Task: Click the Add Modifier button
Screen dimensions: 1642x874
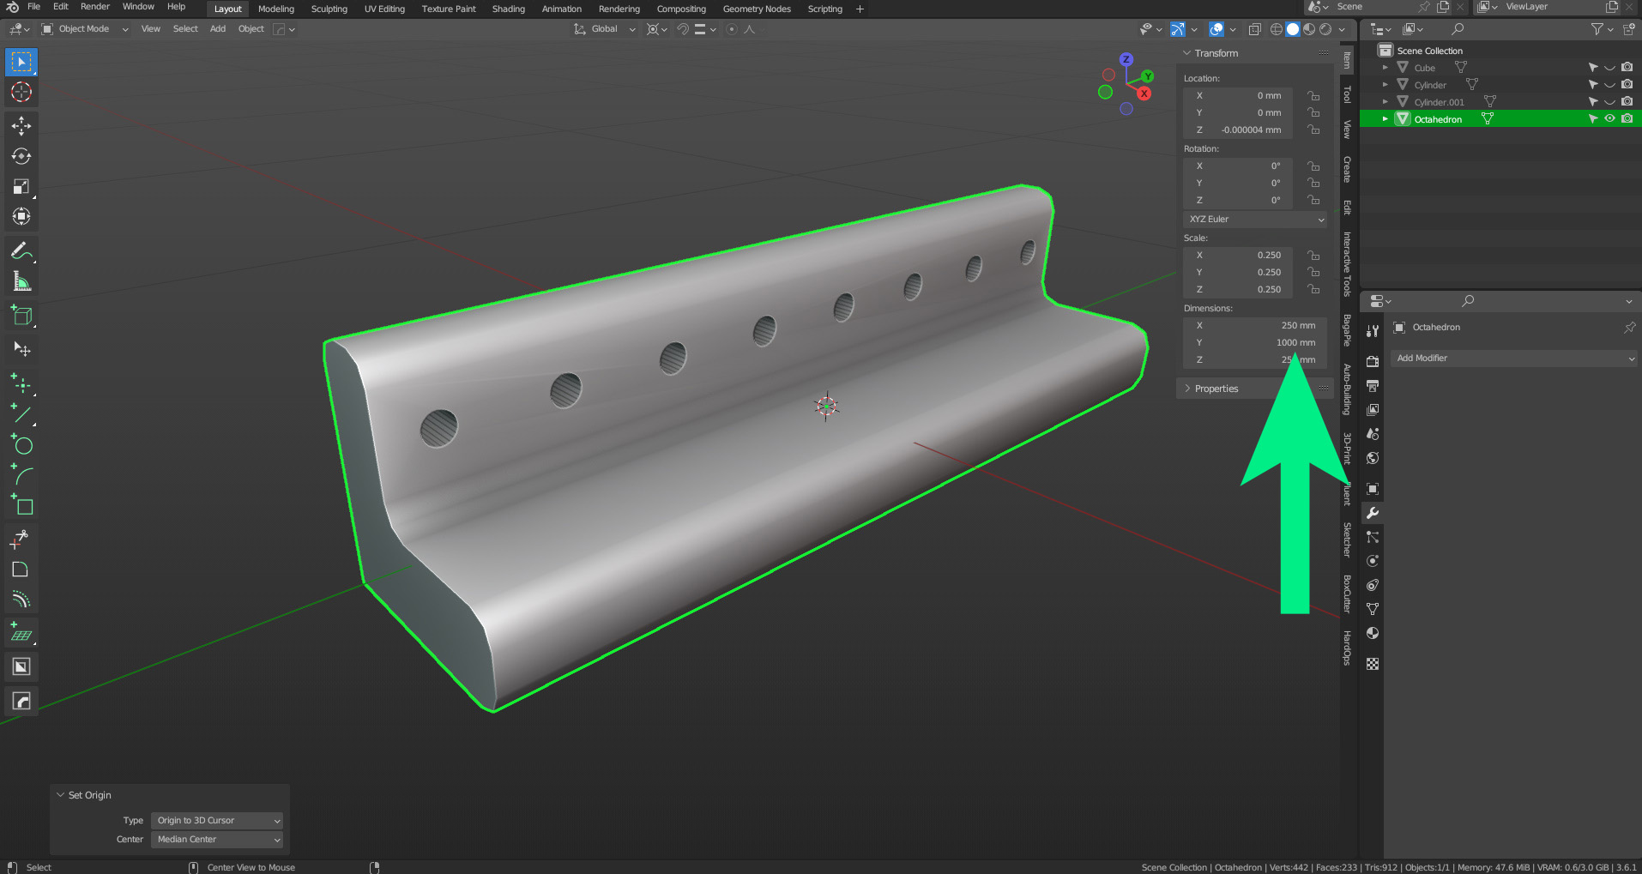Action: (1513, 359)
